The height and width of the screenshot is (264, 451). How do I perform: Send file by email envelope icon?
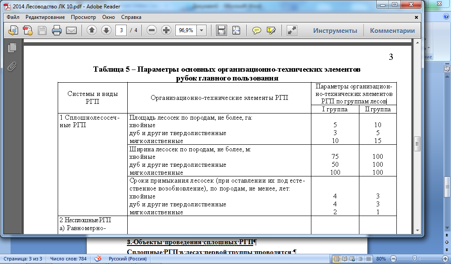(x=71, y=30)
